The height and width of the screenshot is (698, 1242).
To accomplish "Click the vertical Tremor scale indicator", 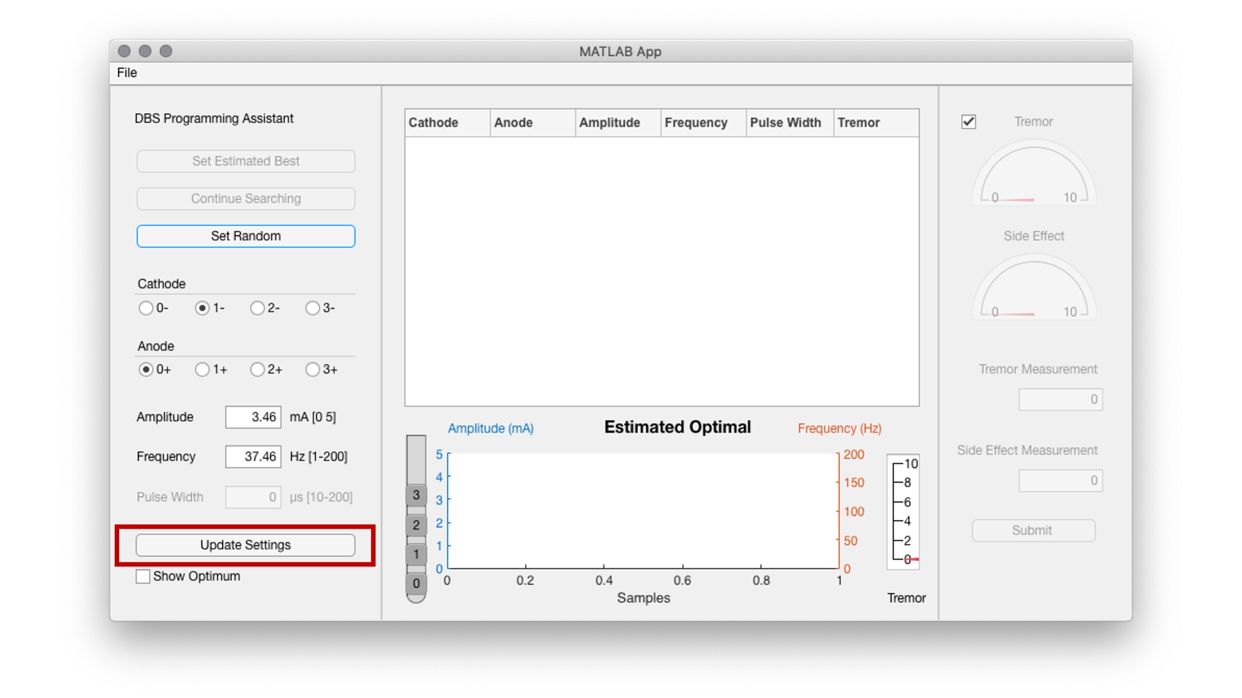I will pos(903,511).
